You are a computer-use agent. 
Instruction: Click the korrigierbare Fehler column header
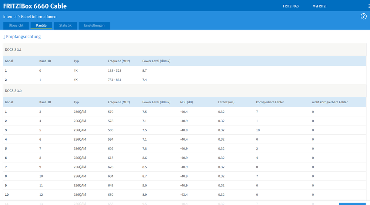coord(270,102)
